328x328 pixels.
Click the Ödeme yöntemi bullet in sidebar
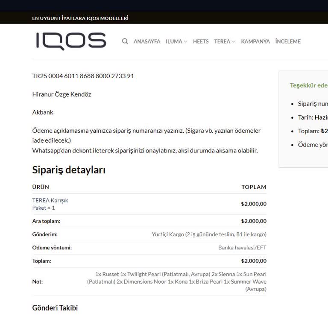tap(313, 145)
